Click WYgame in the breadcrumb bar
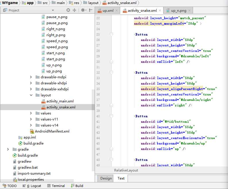This screenshot has height=189, width=228. click(10, 3)
